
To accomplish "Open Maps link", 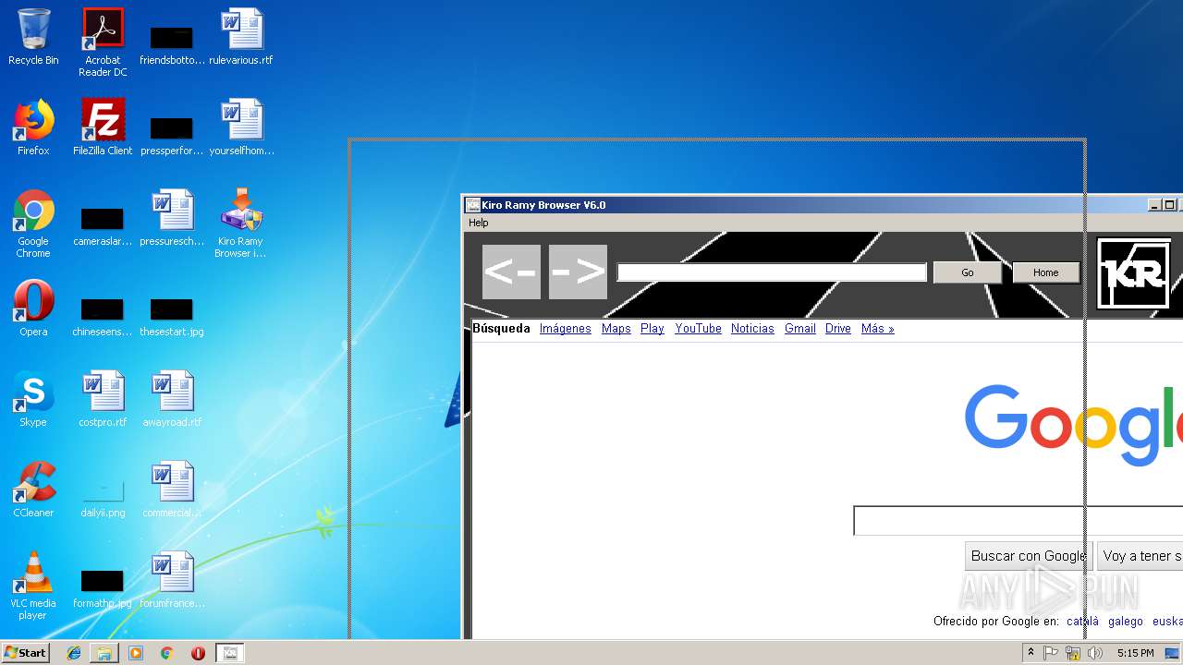I will (x=616, y=329).
